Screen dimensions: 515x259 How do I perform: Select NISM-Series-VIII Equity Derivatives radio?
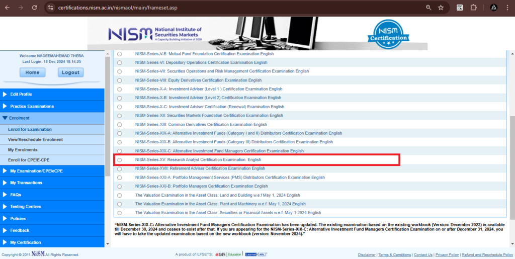tap(120, 80)
